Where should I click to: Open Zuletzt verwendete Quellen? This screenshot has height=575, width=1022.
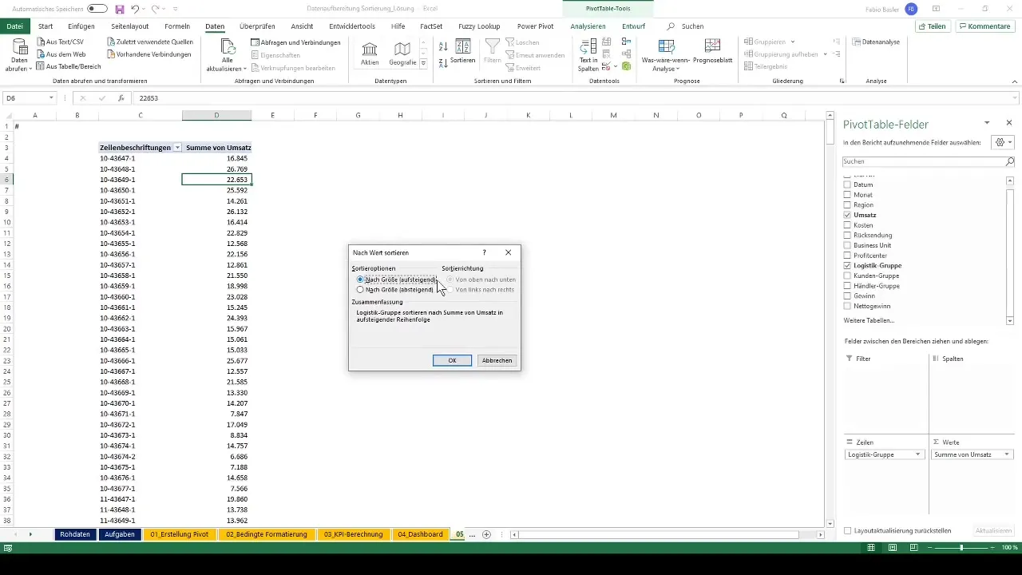coord(149,42)
